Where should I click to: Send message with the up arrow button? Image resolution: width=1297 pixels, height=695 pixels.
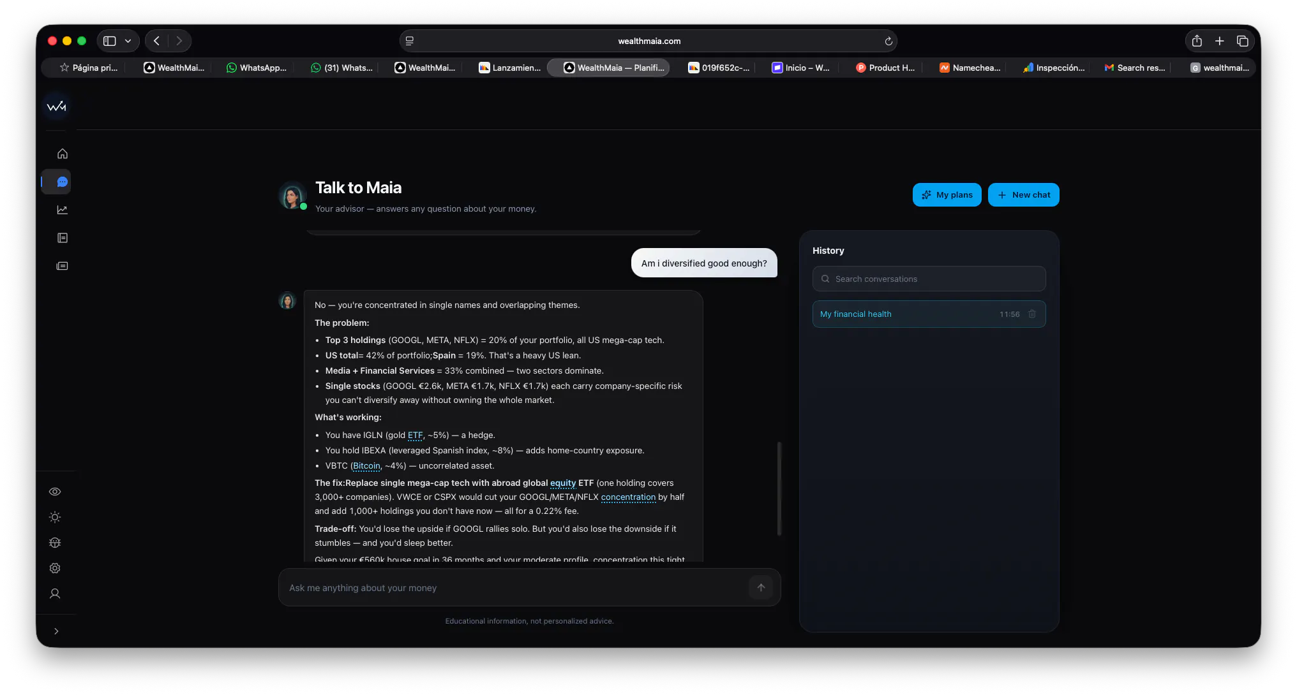pyautogui.click(x=761, y=587)
